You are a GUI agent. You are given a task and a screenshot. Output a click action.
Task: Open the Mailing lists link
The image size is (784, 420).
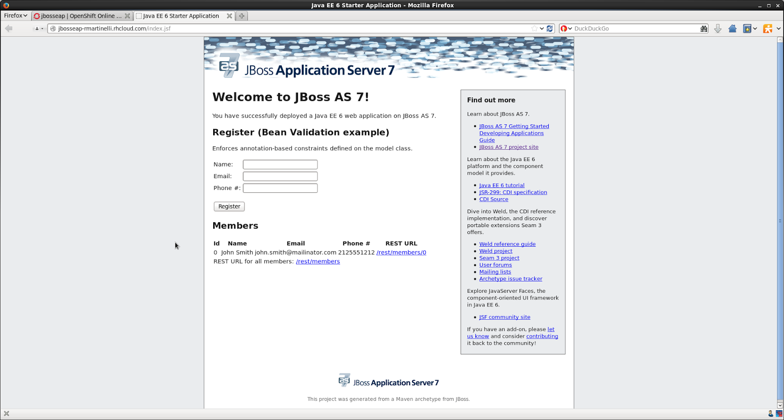[495, 272]
